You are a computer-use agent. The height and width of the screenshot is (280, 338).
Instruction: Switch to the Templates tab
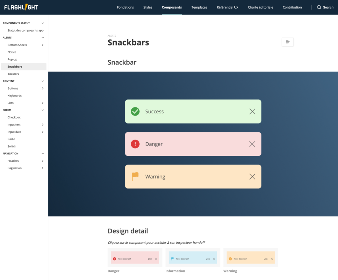click(x=199, y=7)
